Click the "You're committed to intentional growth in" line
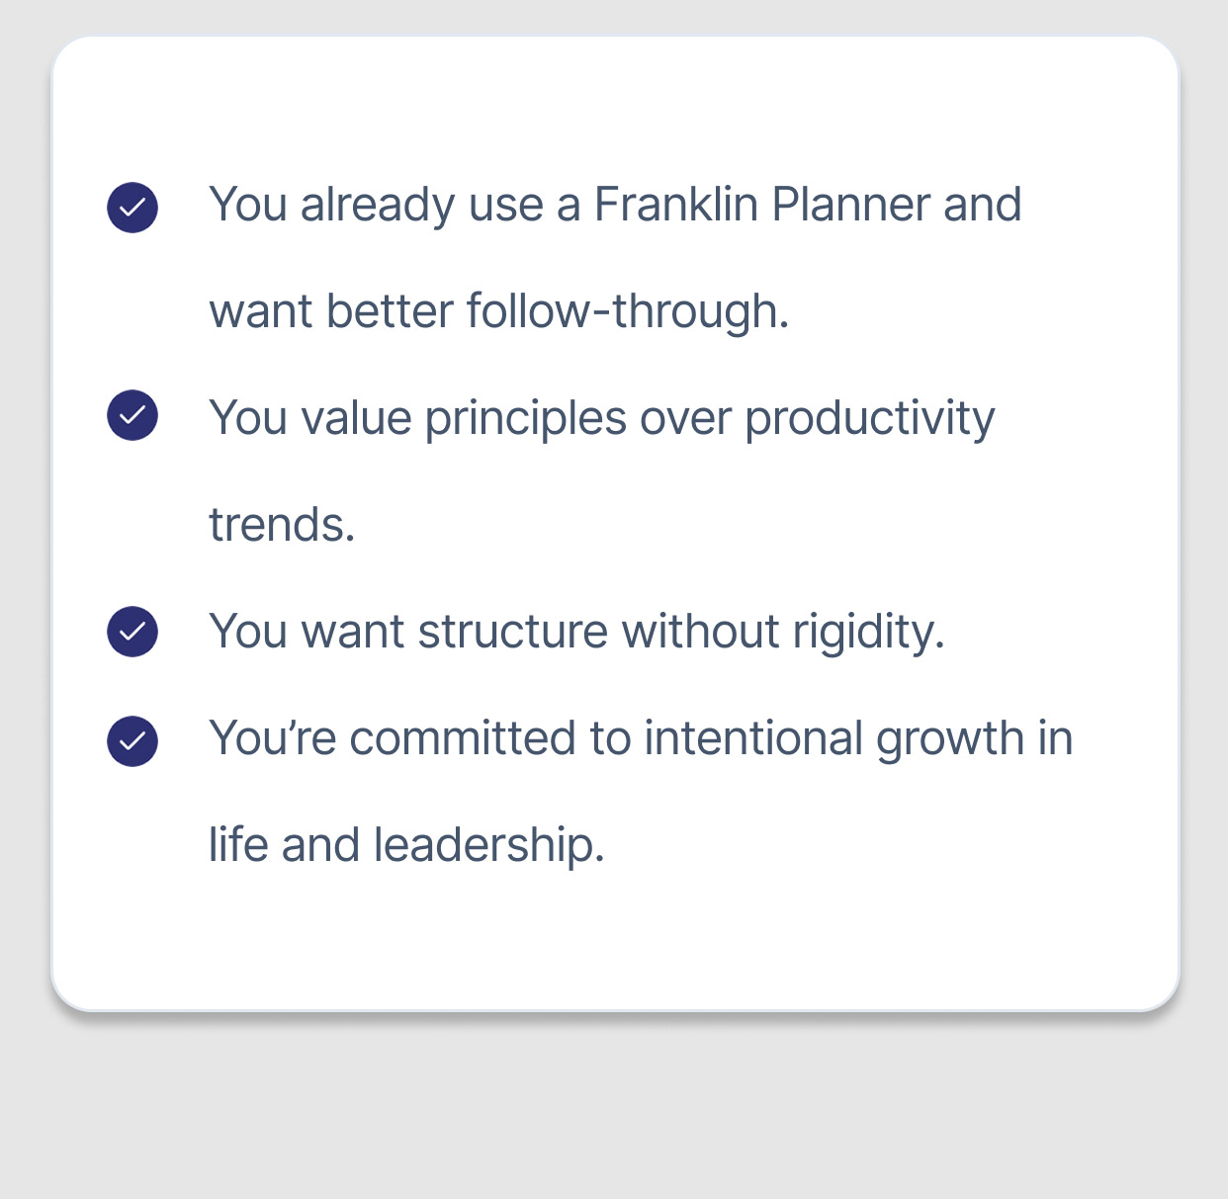Image resolution: width=1228 pixels, height=1199 pixels. point(641,739)
